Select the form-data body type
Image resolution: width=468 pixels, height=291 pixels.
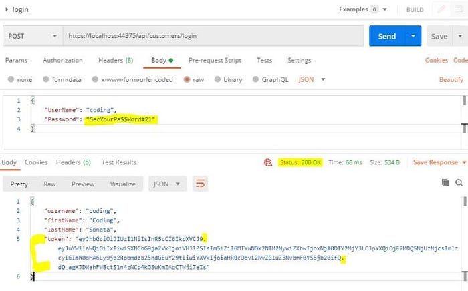(x=62, y=79)
